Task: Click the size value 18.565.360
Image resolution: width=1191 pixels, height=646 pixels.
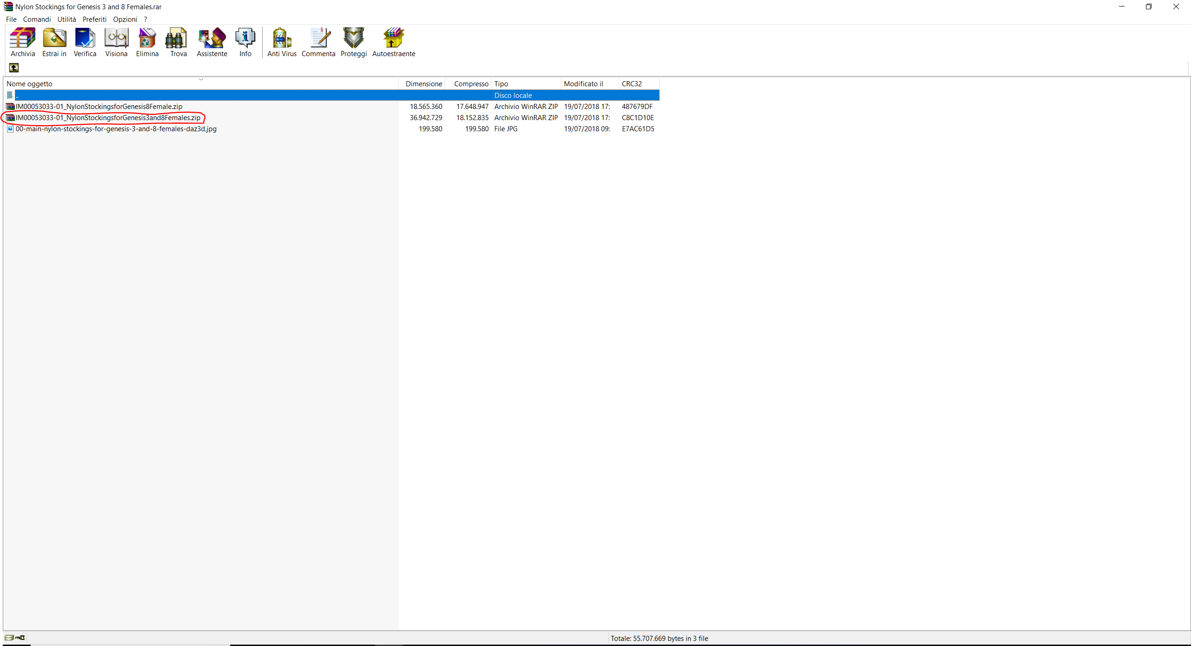Action: click(x=426, y=106)
